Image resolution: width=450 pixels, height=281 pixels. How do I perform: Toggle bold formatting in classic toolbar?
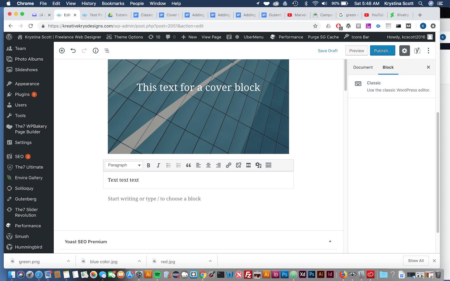point(148,165)
